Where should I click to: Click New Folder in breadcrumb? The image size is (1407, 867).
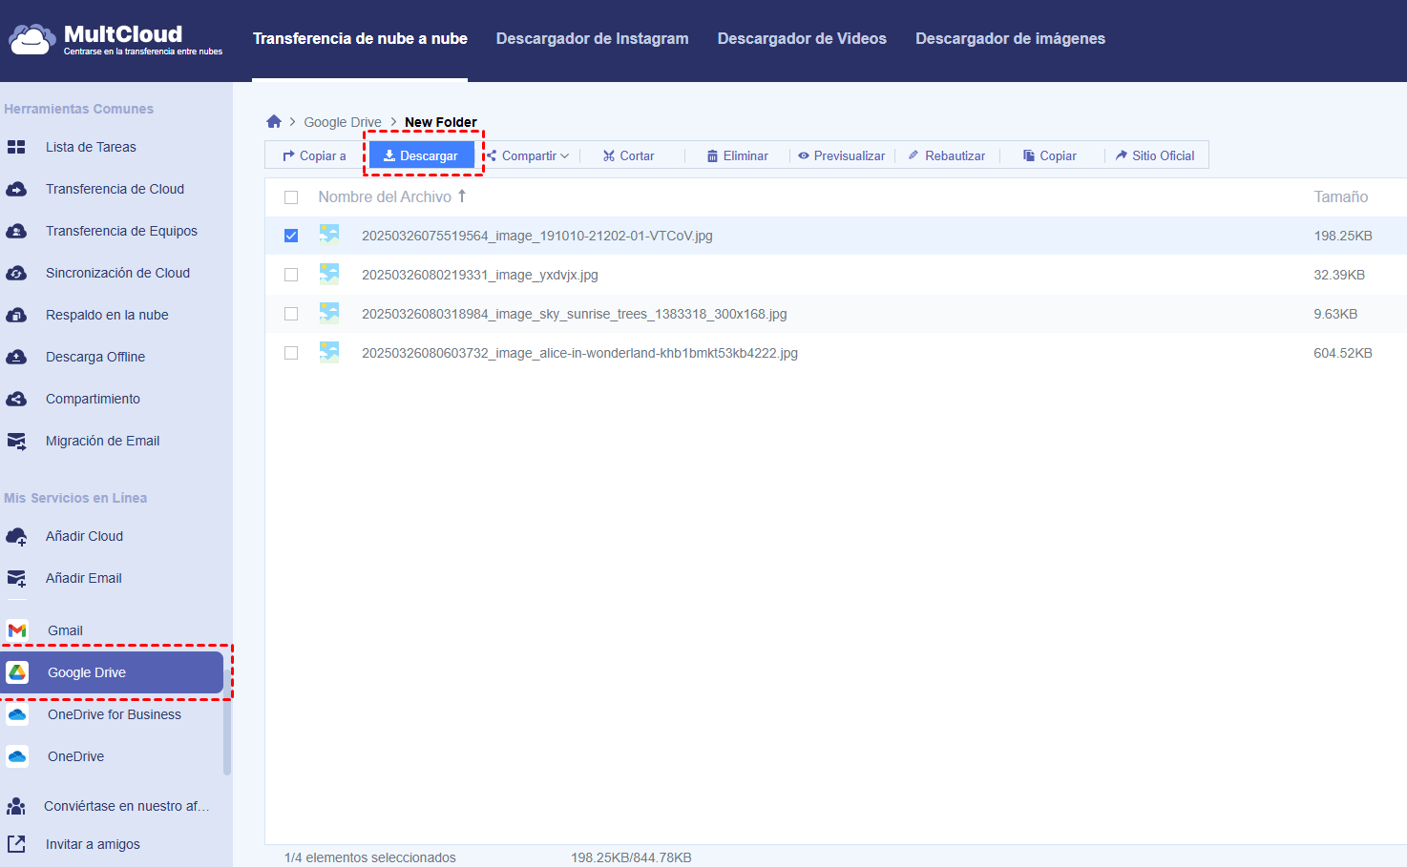click(441, 122)
